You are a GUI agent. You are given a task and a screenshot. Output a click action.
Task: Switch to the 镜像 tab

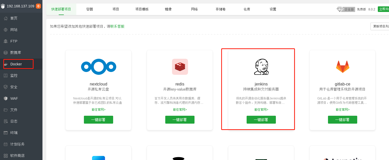point(168,9)
